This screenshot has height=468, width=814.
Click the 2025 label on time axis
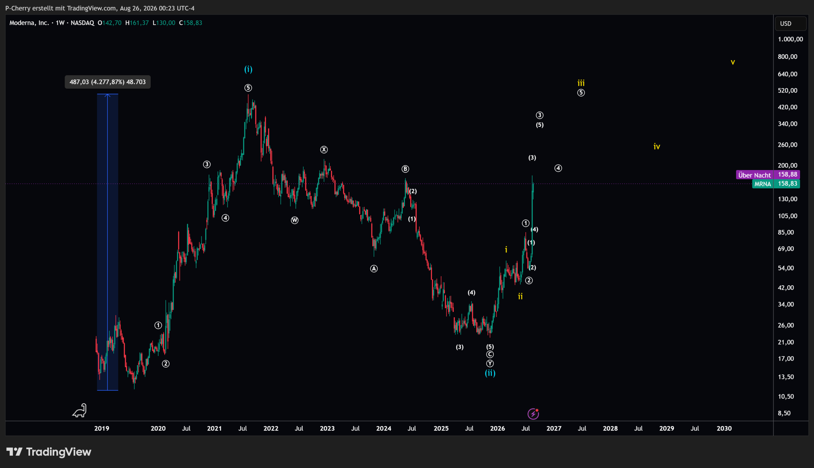coord(441,429)
